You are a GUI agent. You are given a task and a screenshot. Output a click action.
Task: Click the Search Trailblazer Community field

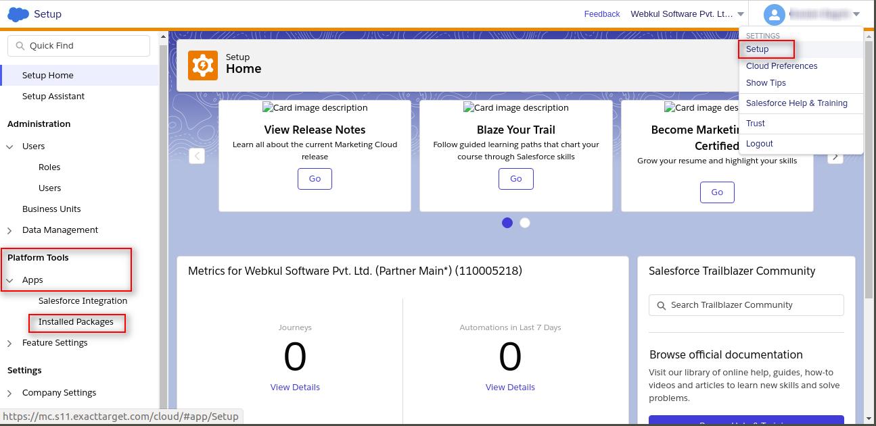pyautogui.click(x=746, y=305)
